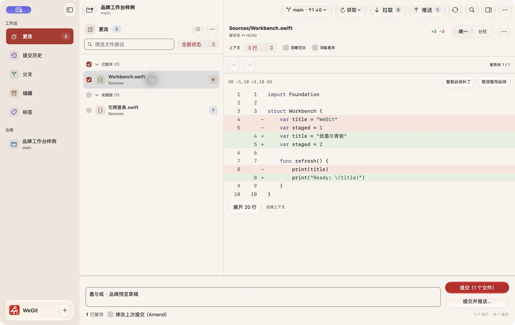Switch diff view to 分栏
This screenshot has width=515, height=325.
click(482, 32)
